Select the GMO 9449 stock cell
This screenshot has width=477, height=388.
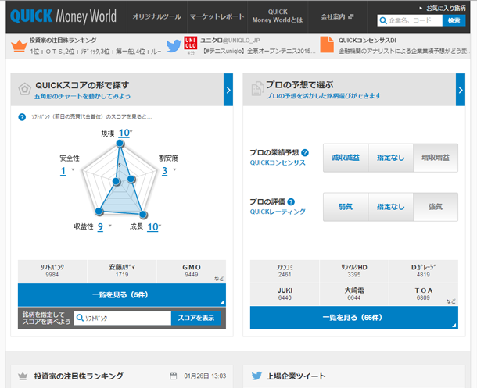coord(192,271)
